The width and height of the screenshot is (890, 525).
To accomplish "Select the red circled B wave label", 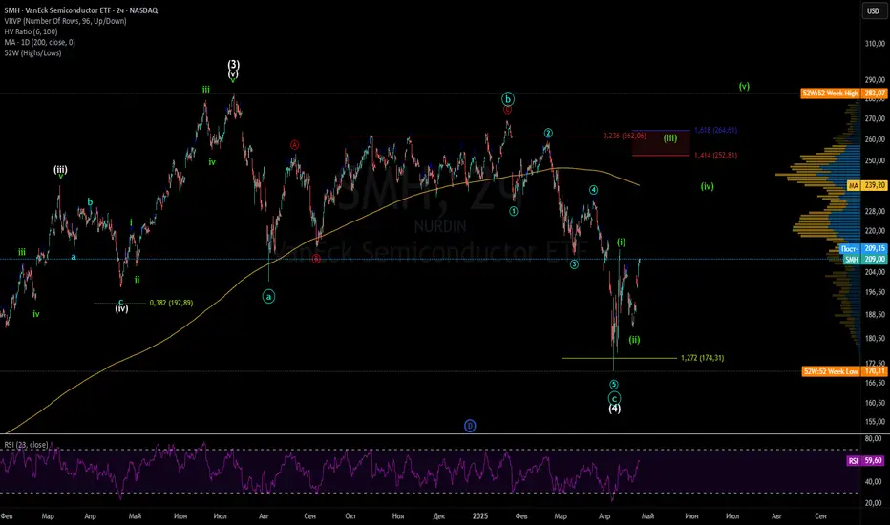I will (316, 259).
